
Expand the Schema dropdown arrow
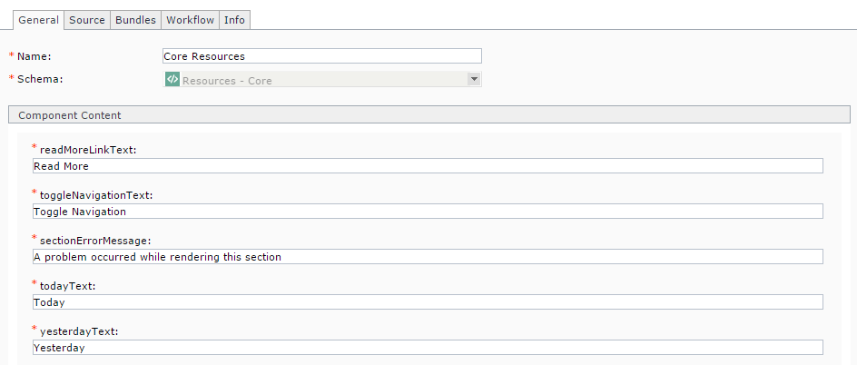473,79
